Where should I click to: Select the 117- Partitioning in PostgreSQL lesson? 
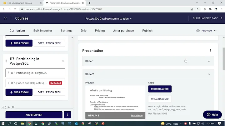coord(35,73)
